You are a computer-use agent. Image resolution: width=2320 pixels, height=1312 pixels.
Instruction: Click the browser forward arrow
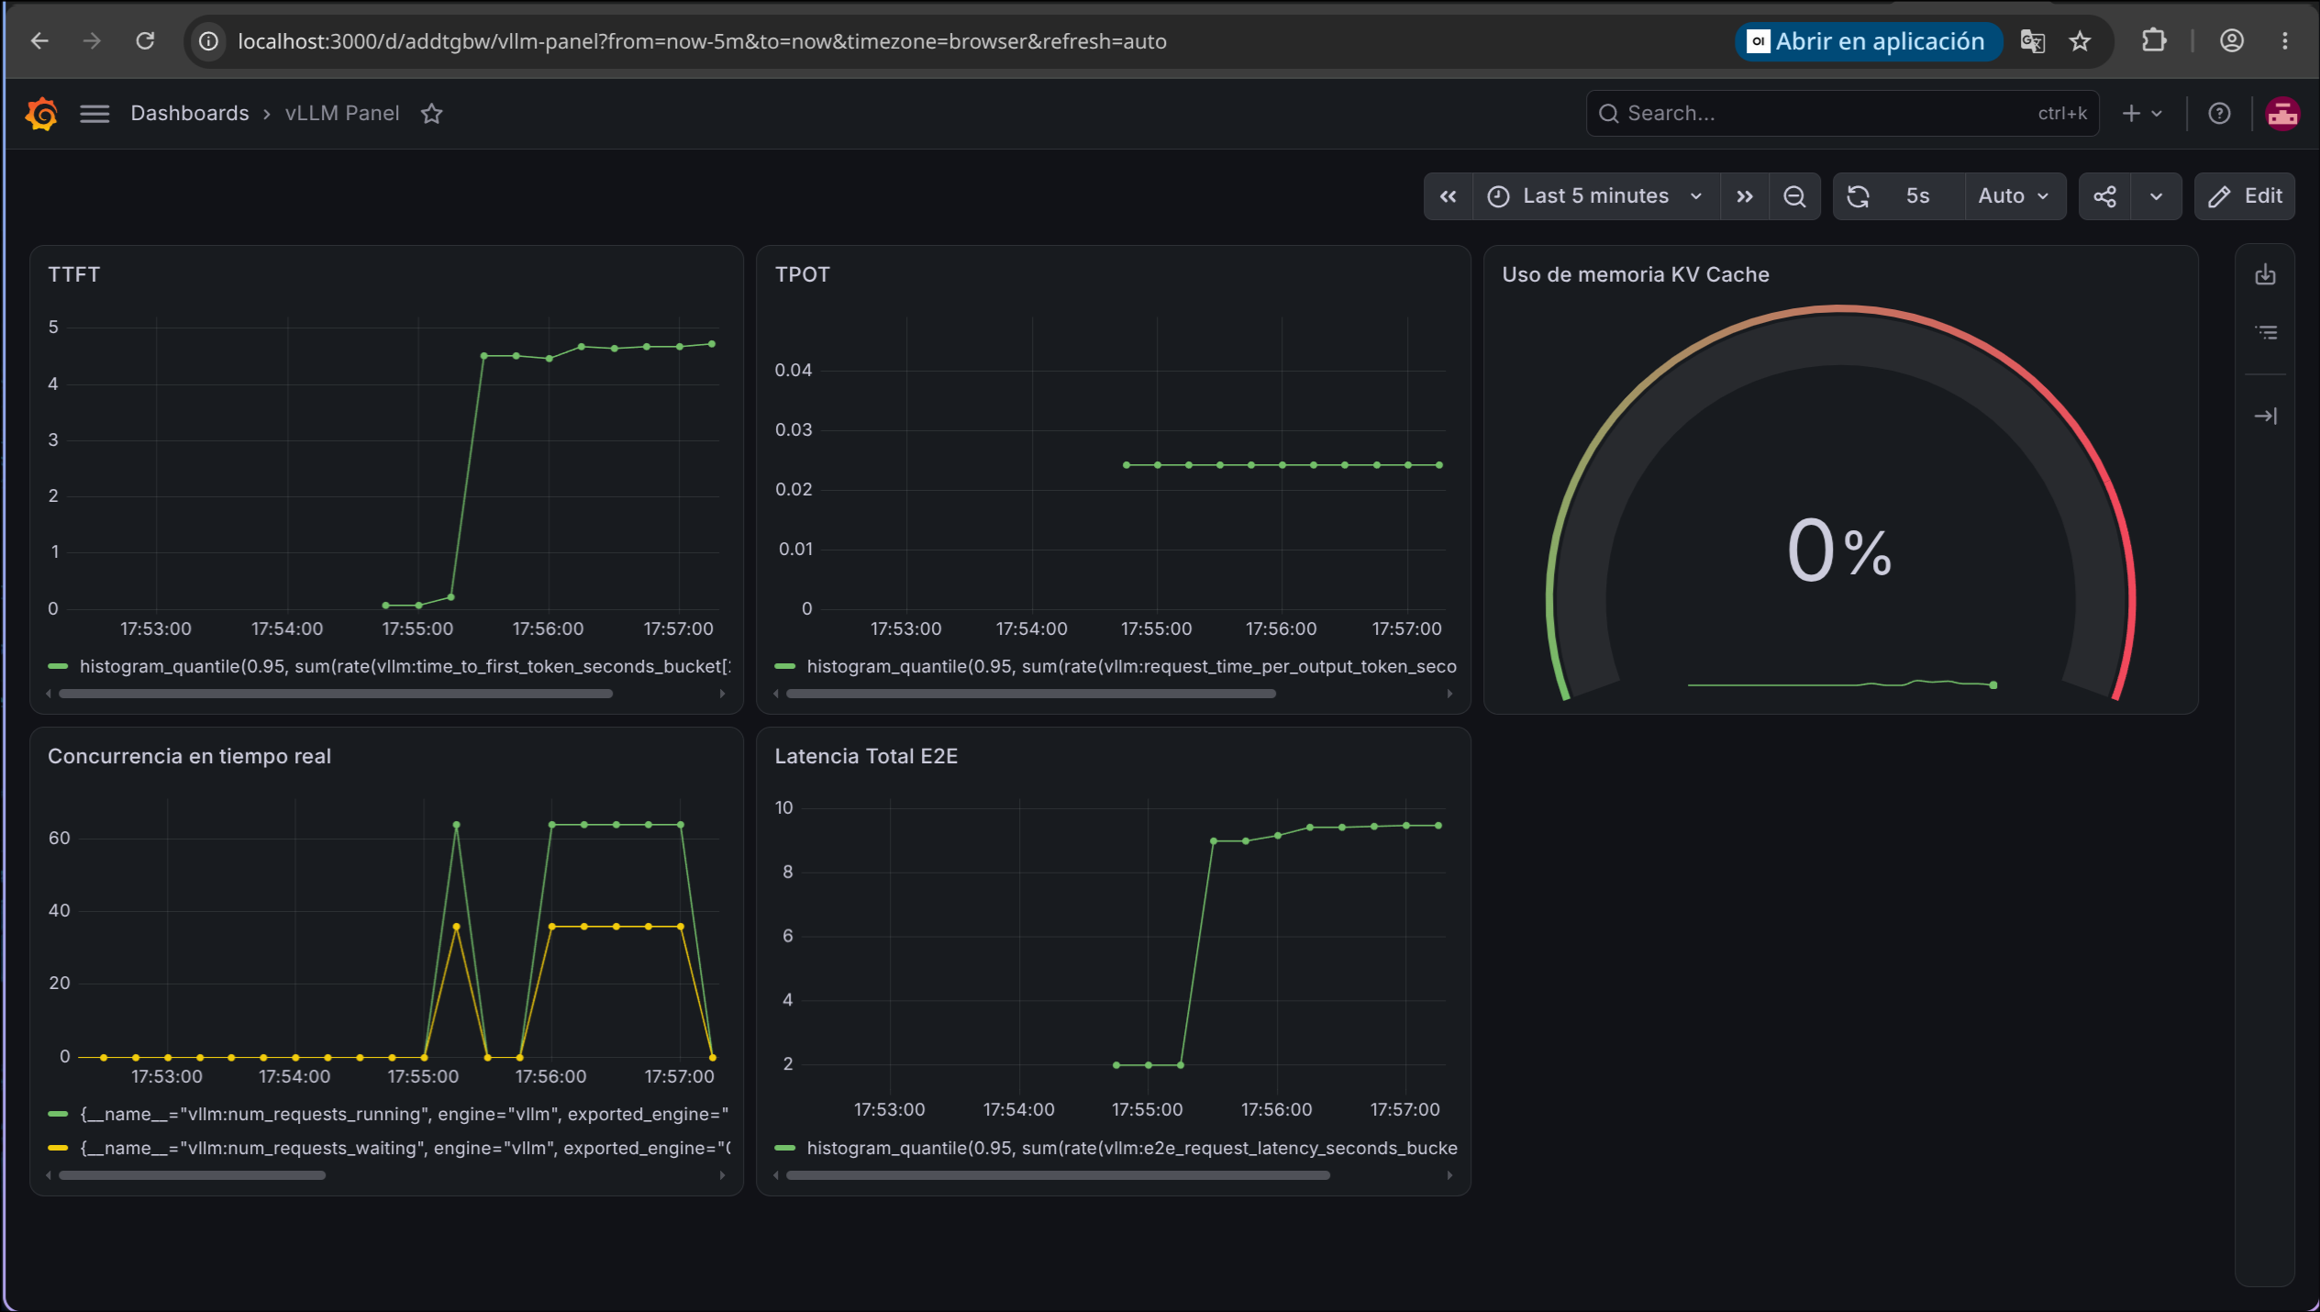coord(92,41)
